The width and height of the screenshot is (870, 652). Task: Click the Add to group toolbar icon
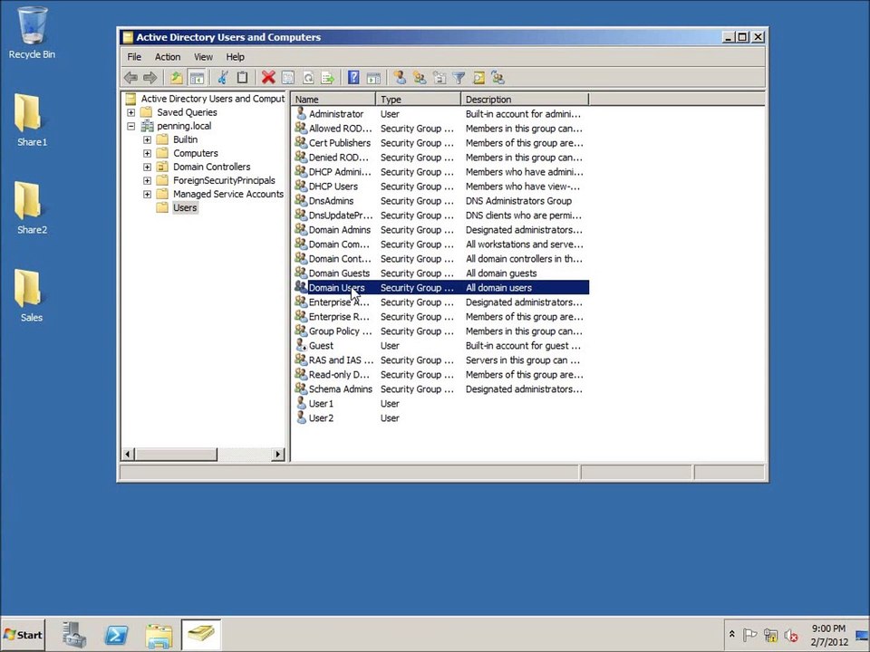pyautogui.click(x=498, y=78)
